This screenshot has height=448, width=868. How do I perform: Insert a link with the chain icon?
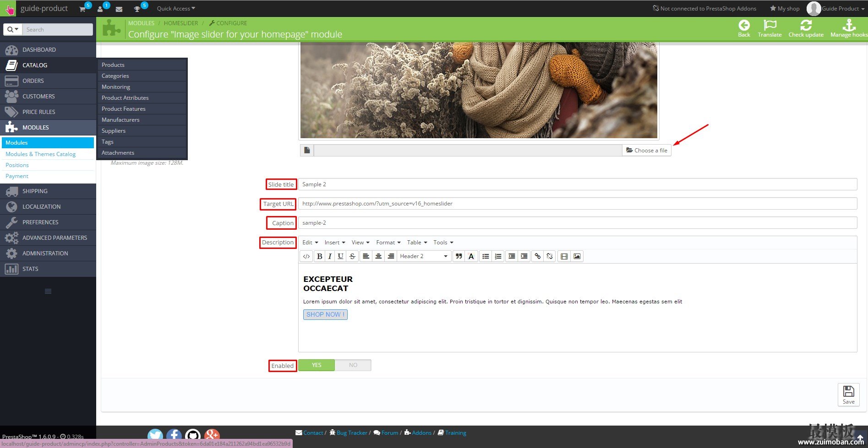click(538, 256)
